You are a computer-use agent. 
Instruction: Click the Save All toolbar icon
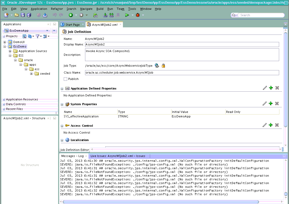tap(29, 15)
